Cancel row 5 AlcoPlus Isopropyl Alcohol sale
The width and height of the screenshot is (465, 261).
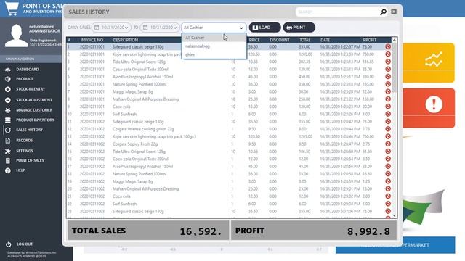pyautogui.click(x=388, y=77)
